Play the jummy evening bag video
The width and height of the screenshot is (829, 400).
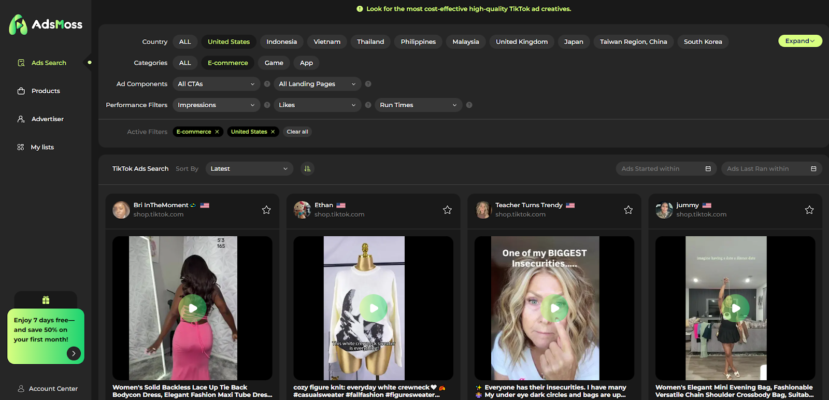click(735, 308)
